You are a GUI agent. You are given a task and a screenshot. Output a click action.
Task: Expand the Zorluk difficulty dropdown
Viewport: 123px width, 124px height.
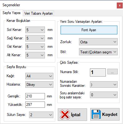click(x=98, y=42)
